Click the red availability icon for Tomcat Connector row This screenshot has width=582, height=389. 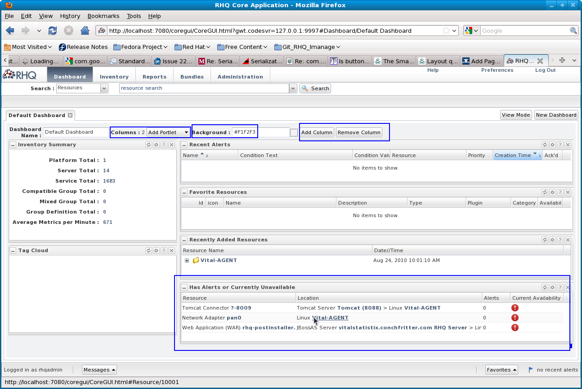(515, 308)
